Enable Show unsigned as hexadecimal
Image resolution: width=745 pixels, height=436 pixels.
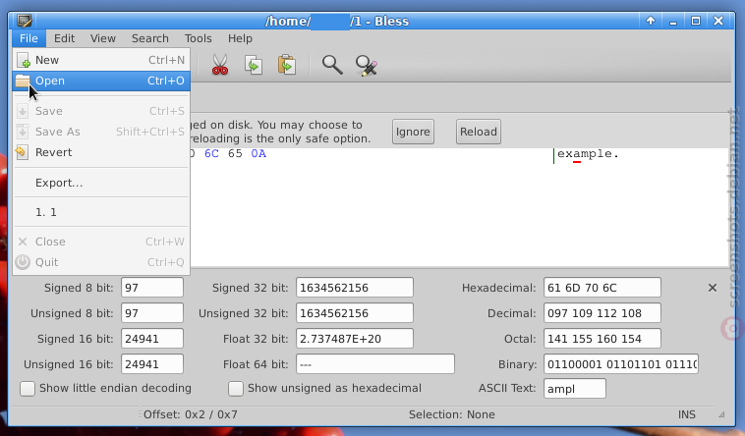tap(325, 388)
